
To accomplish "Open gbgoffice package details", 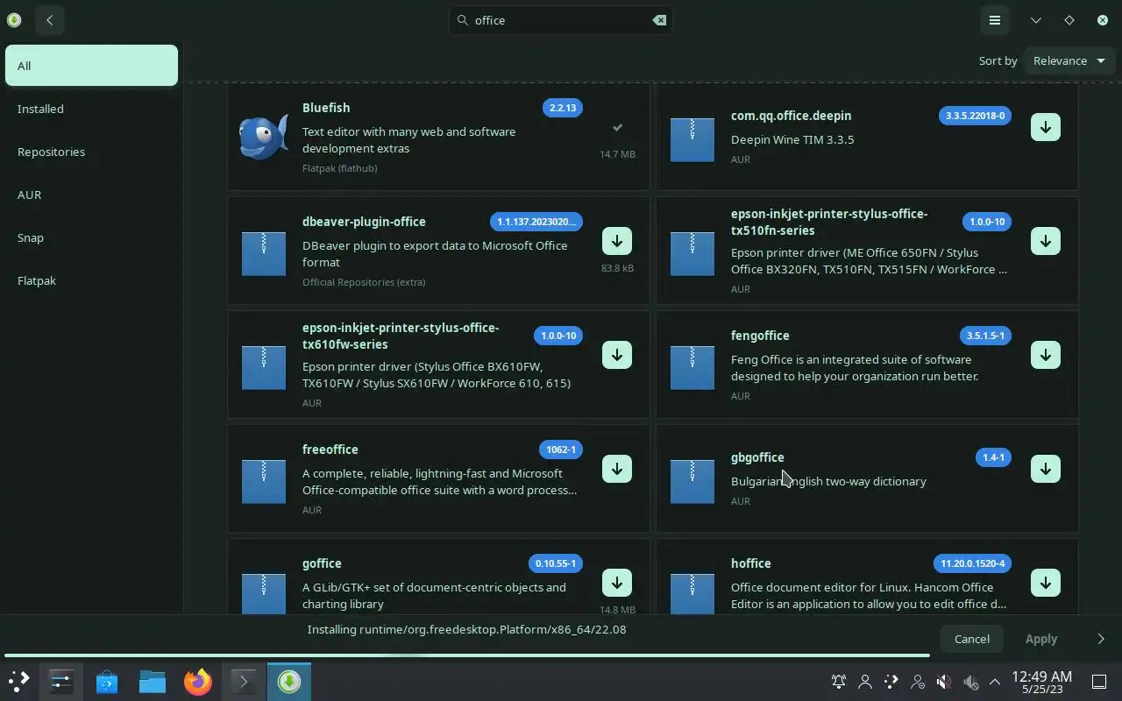I will [757, 457].
